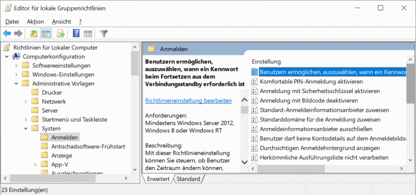The height and width of the screenshot is (195, 416).
Task: Select Benutzern ermöglichen, auszuwählen setting row
Action: click(x=333, y=72)
